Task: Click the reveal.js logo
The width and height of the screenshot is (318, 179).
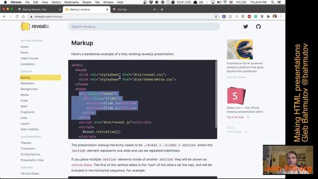Action: [x=35, y=26]
